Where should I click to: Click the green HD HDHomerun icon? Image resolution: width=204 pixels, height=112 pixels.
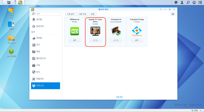coord(75,31)
